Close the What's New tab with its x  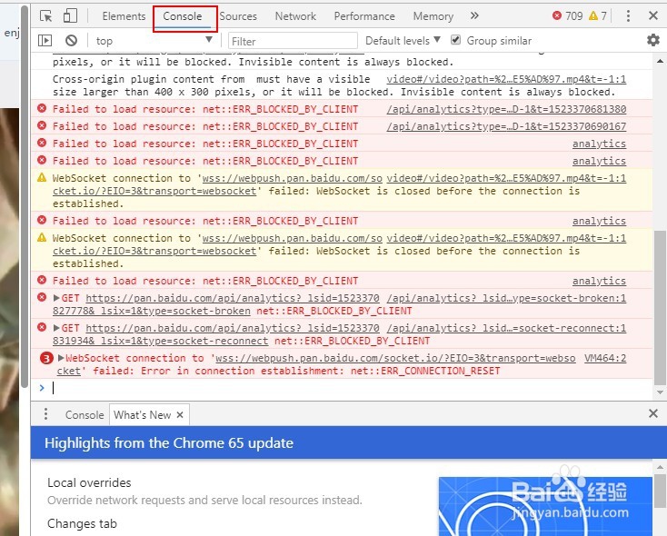[180, 415]
